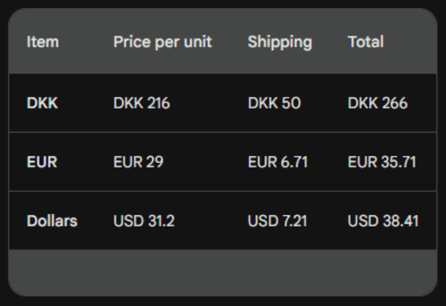This screenshot has width=446, height=306.
Task: Click the DKK 266 total cell
Action: pyautogui.click(x=378, y=104)
